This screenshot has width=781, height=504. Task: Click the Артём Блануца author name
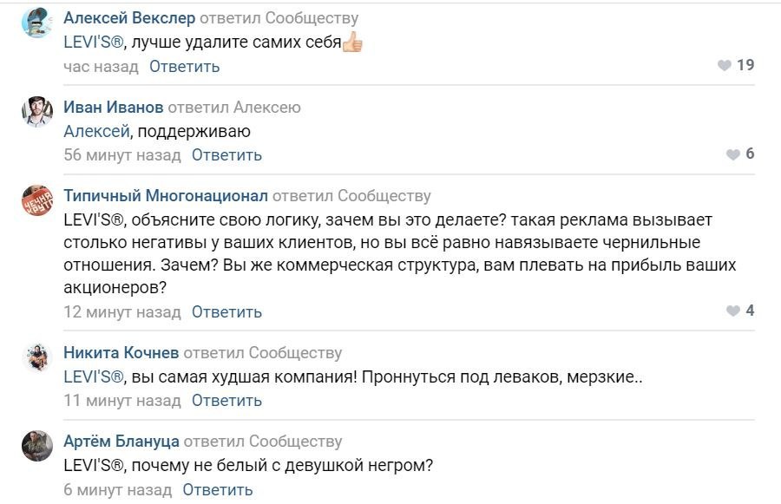(x=121, y=442)
